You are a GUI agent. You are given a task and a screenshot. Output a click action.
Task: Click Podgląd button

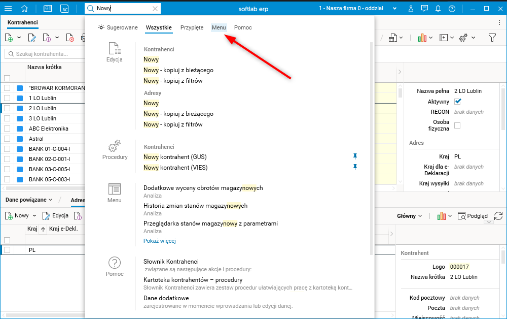[473, 216]
